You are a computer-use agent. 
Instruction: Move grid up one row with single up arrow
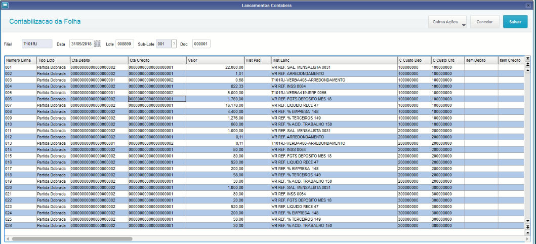point(527,70)
